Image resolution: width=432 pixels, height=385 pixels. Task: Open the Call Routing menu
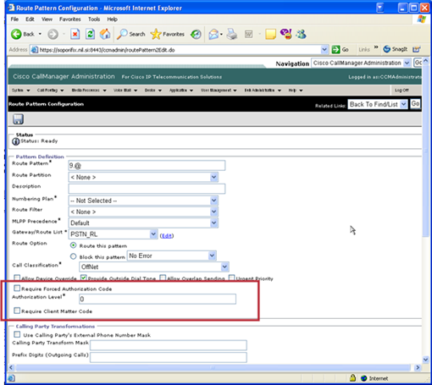click(x=50, y=91)
